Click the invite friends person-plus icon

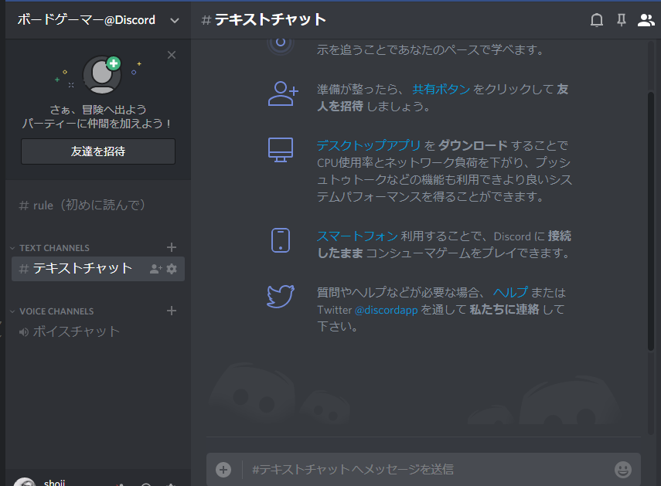[283, 93]
